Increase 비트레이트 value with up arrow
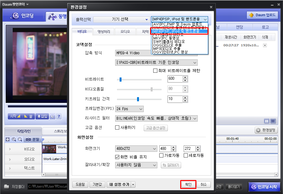Screen dimensions: 283x194 click(x=185, y=77)
